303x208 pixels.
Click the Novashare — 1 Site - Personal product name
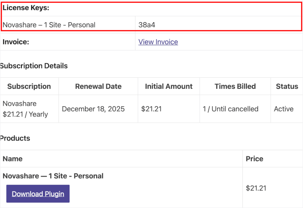coord(53,176)
